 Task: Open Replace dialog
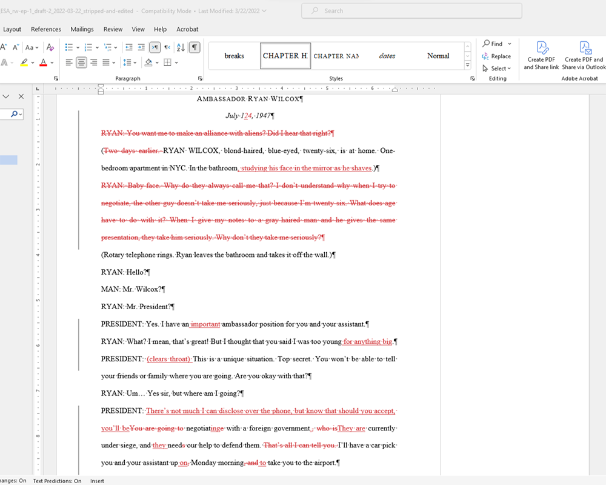(x=496, y=56)
